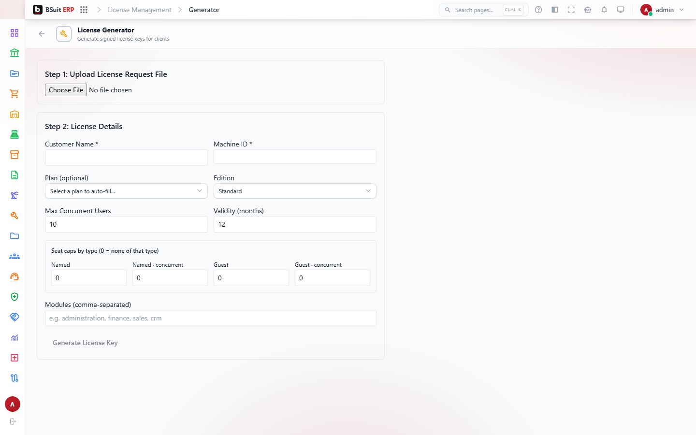Image resolution: width=696 pixels, height=435 pixels.
Task: Click the Guest · concurrent seat cap field
Action: pos(333,278)
